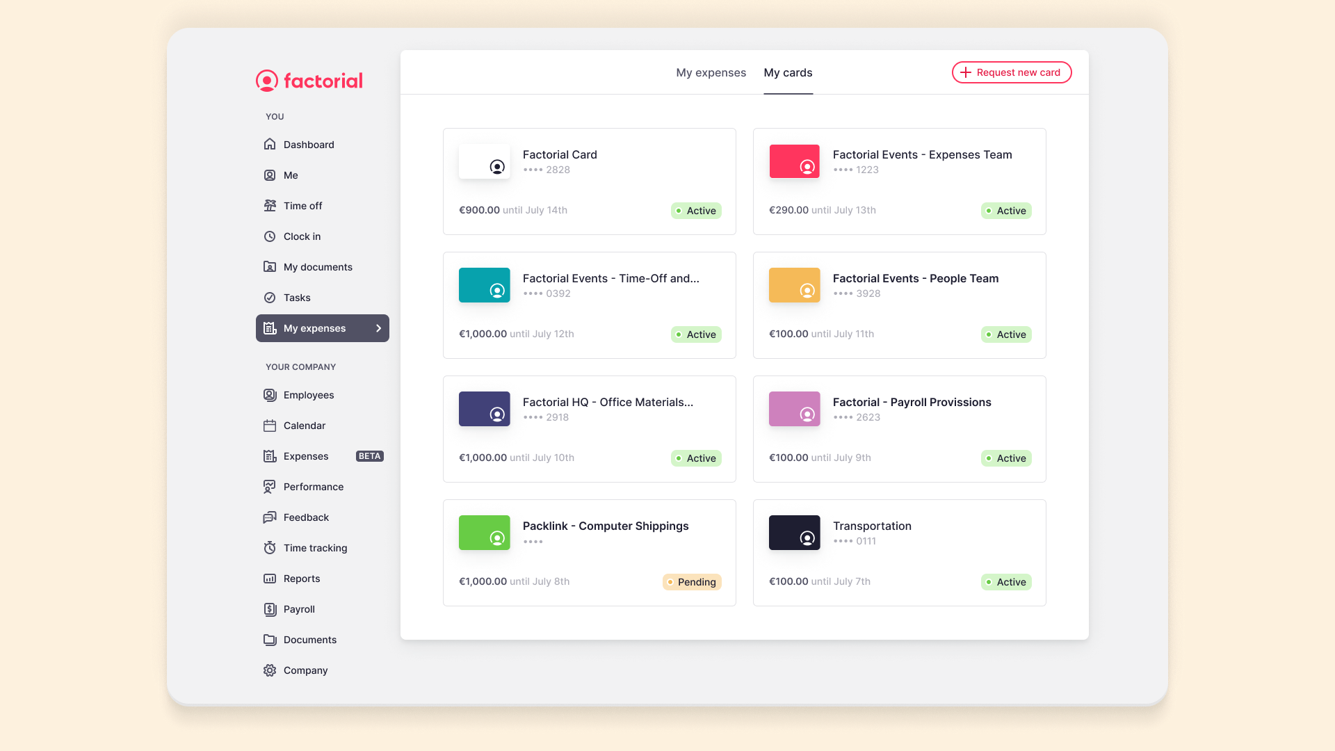Click the Dashboard home icon
The width and height of the screenshot is (1335, 751).
coord(270,145)
